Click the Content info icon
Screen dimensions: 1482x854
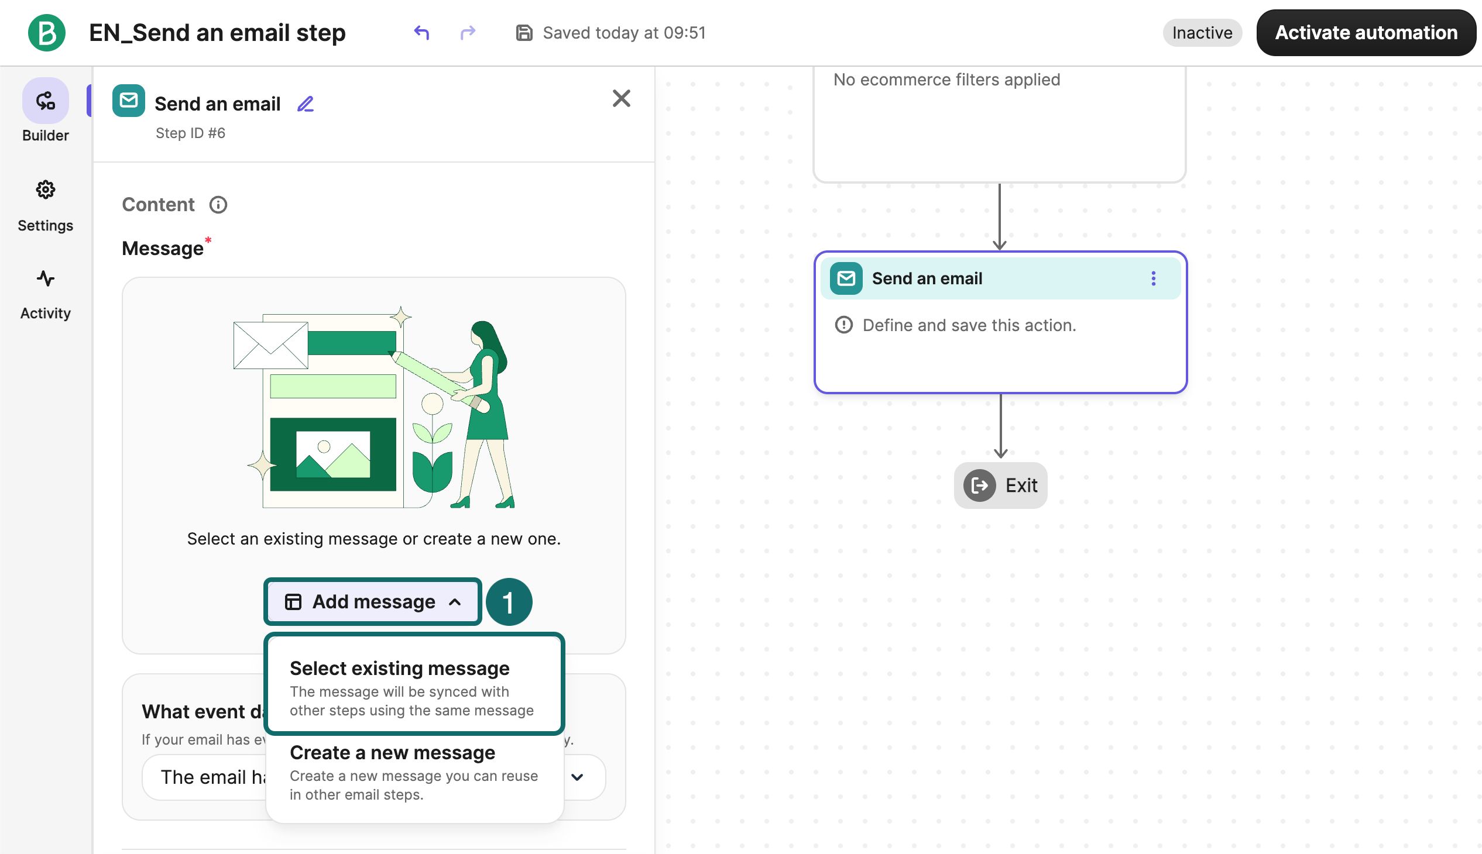[x=218, y=205]
